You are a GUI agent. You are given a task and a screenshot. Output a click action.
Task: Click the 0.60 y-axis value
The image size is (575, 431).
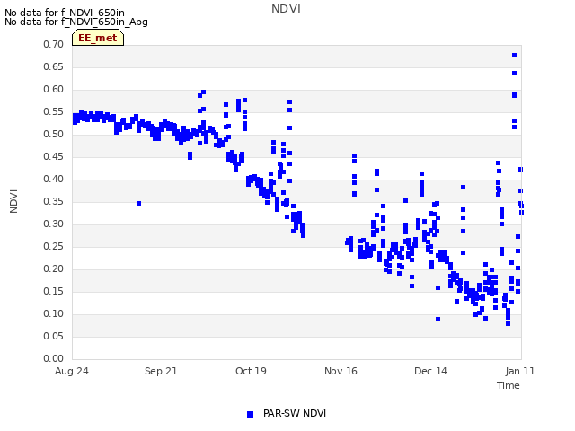click(x=54, y=89)
